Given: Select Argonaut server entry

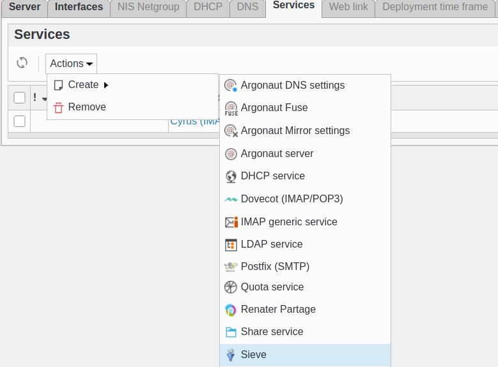Looking at the screenshot, I should click(305, 154).
